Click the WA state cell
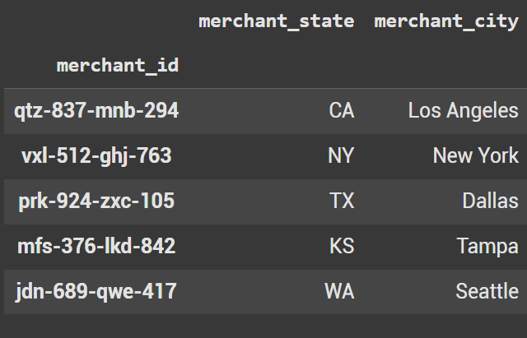 pos(340,291)
